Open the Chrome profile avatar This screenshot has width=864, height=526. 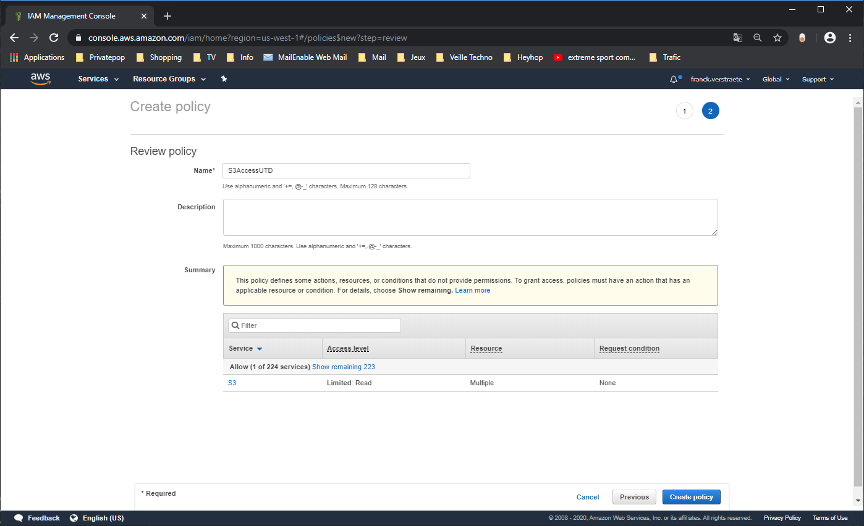[x=830, y=38]
